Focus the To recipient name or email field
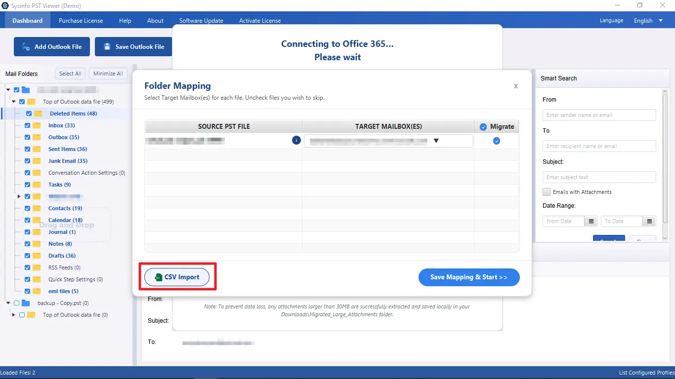Viewport: 675px width, 379px height. pyautogui.click(x=599, y=146)
